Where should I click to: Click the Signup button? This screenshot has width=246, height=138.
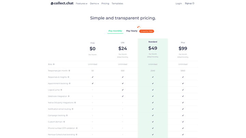coord(189,3)
